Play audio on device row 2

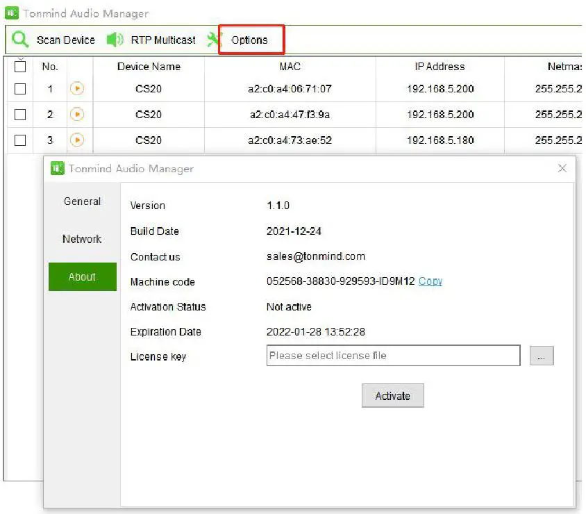tap(77, 114)
